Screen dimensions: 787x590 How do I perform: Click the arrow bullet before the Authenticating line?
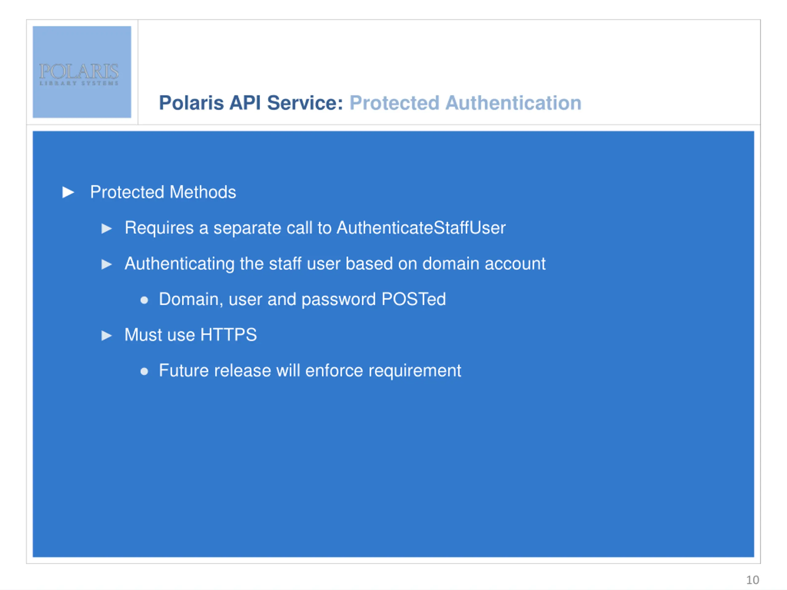click(106, 264)
